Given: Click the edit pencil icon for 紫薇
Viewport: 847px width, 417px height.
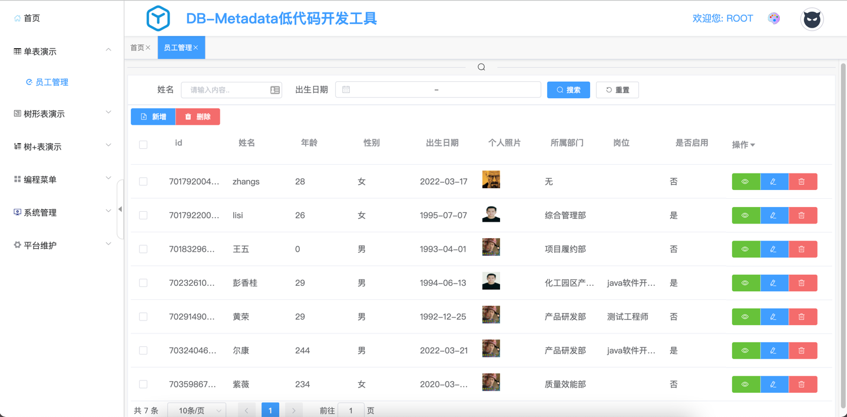Looking at the screenshot, I should (774, 385).
